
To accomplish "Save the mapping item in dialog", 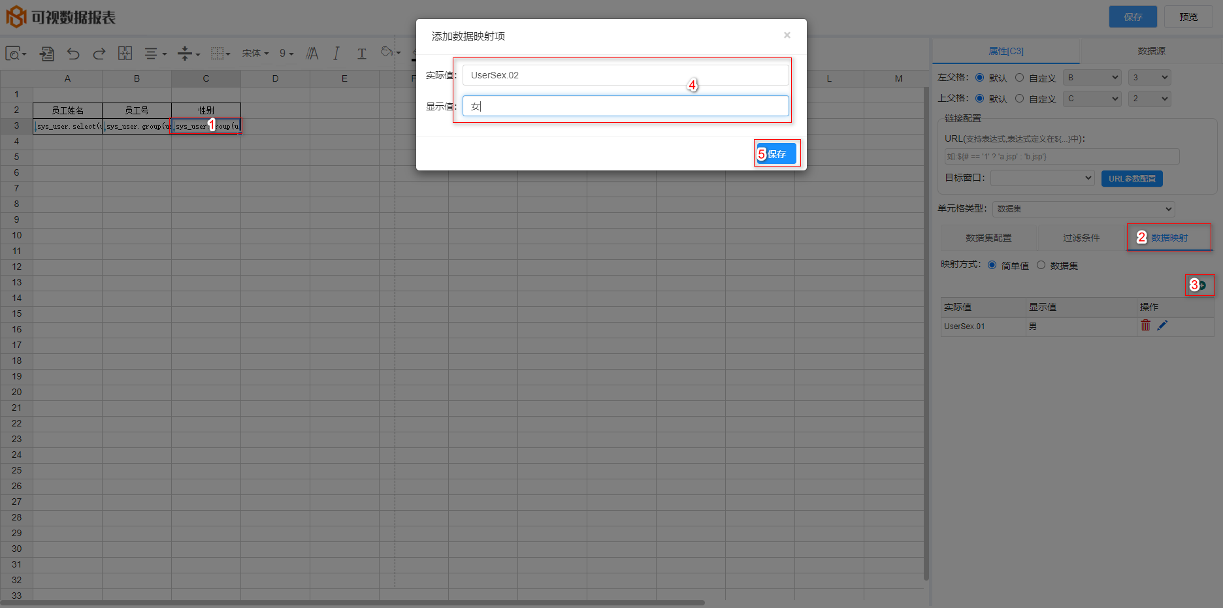I will tap(777, 154).
